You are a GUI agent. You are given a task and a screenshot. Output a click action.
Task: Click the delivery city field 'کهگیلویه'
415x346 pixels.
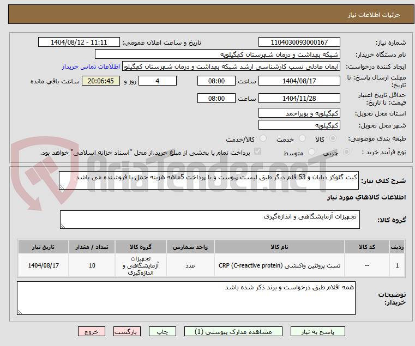click(x=299, y=125)
